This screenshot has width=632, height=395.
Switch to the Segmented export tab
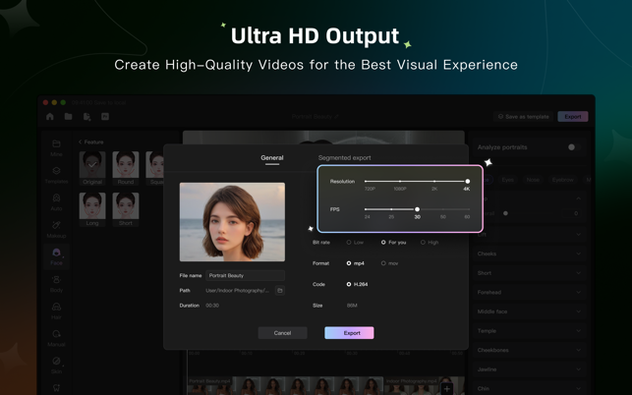click(x=345, y=157)
